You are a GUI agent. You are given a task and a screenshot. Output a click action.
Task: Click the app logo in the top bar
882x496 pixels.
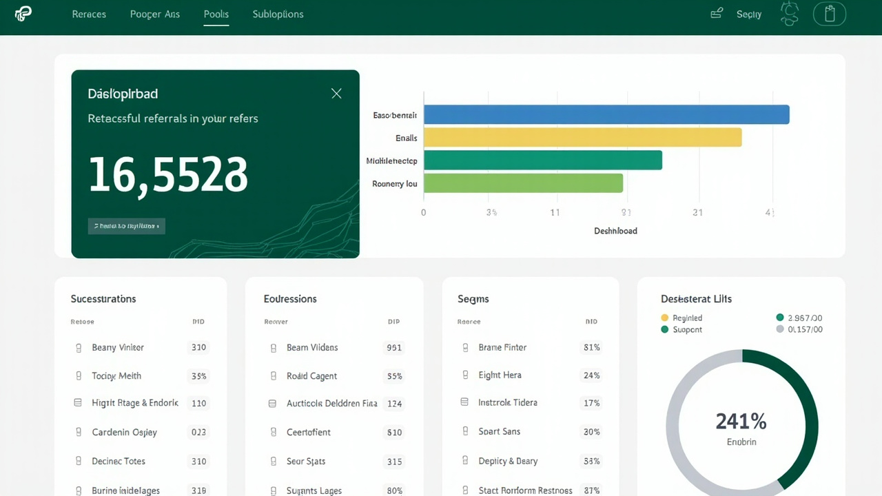coord(23,14)
